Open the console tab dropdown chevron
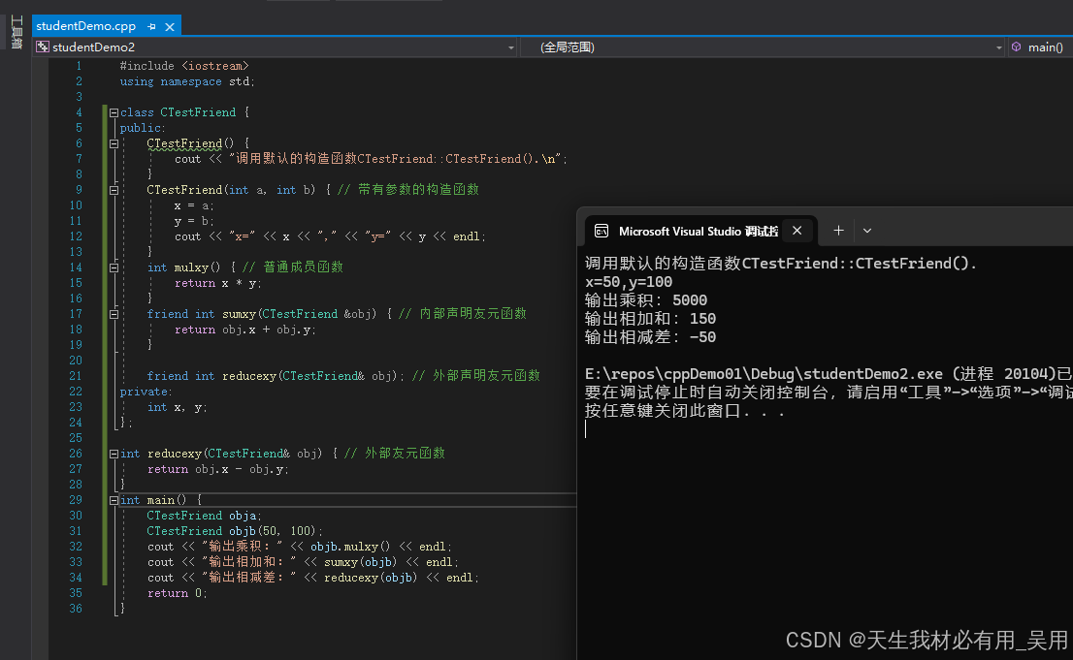1073x660 pixels. [x=867, y=231]
